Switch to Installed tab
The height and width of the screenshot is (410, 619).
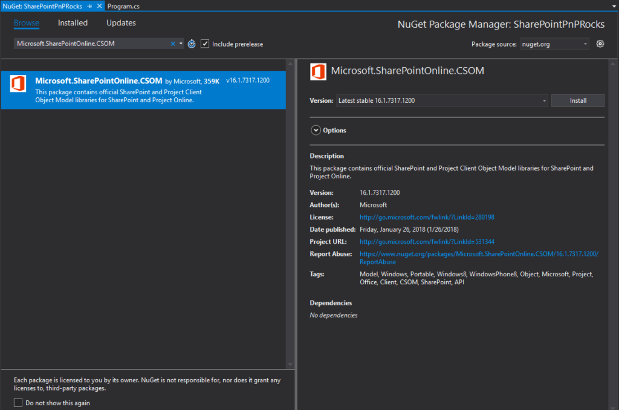pos(73,23)
